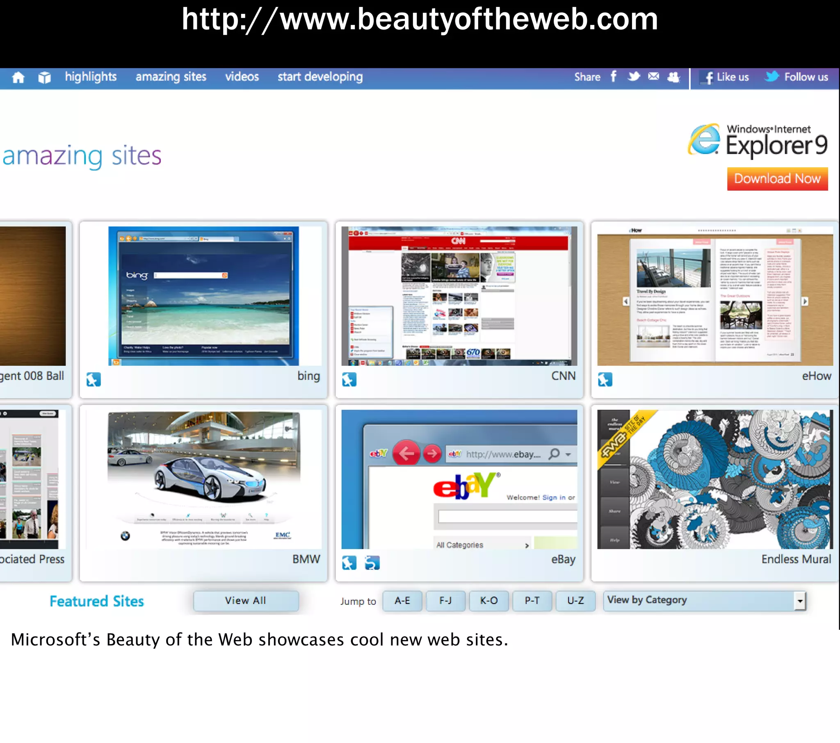Click the cube icon beside highlights

44,77
